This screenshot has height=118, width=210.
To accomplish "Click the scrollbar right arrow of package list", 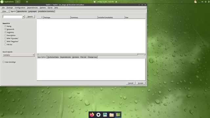I will [144, 54].
